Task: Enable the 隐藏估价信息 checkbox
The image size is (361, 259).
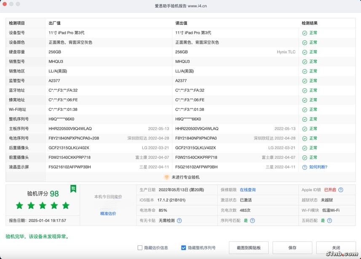Action: (x=140, y=248)
